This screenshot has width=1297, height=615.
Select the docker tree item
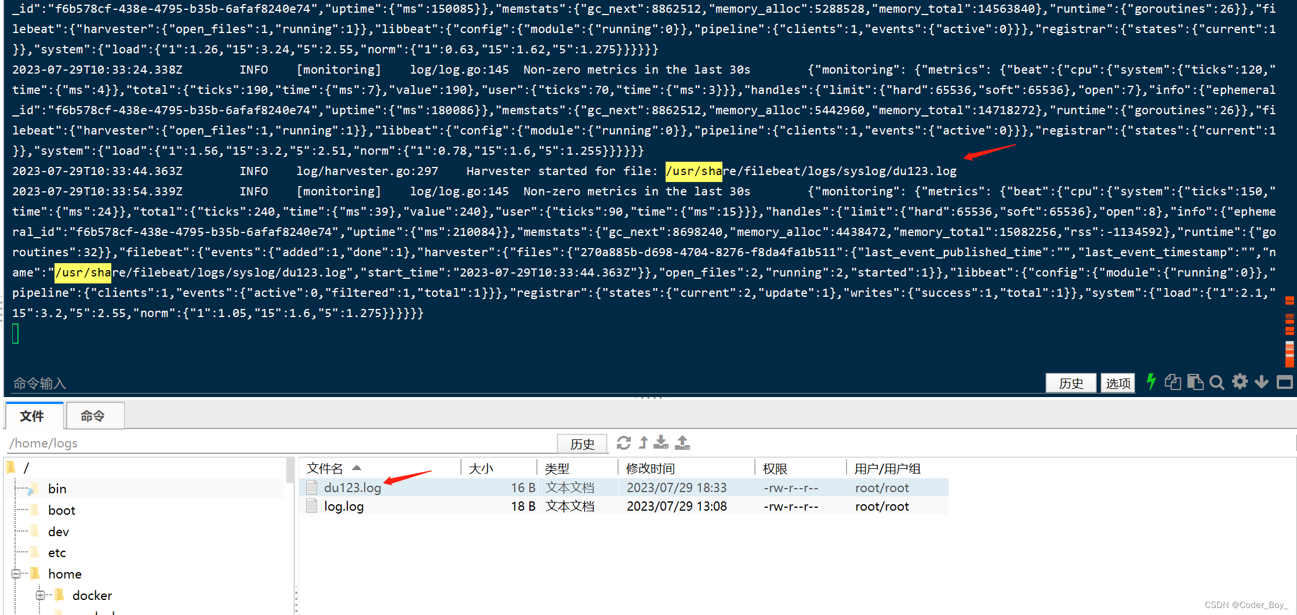tap(92, 595)
